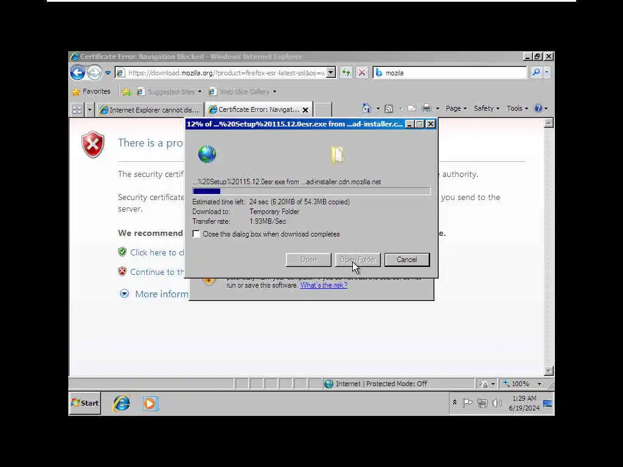Click the globe icon in download dialog
623x467 pixels.
tap(207, 154)
